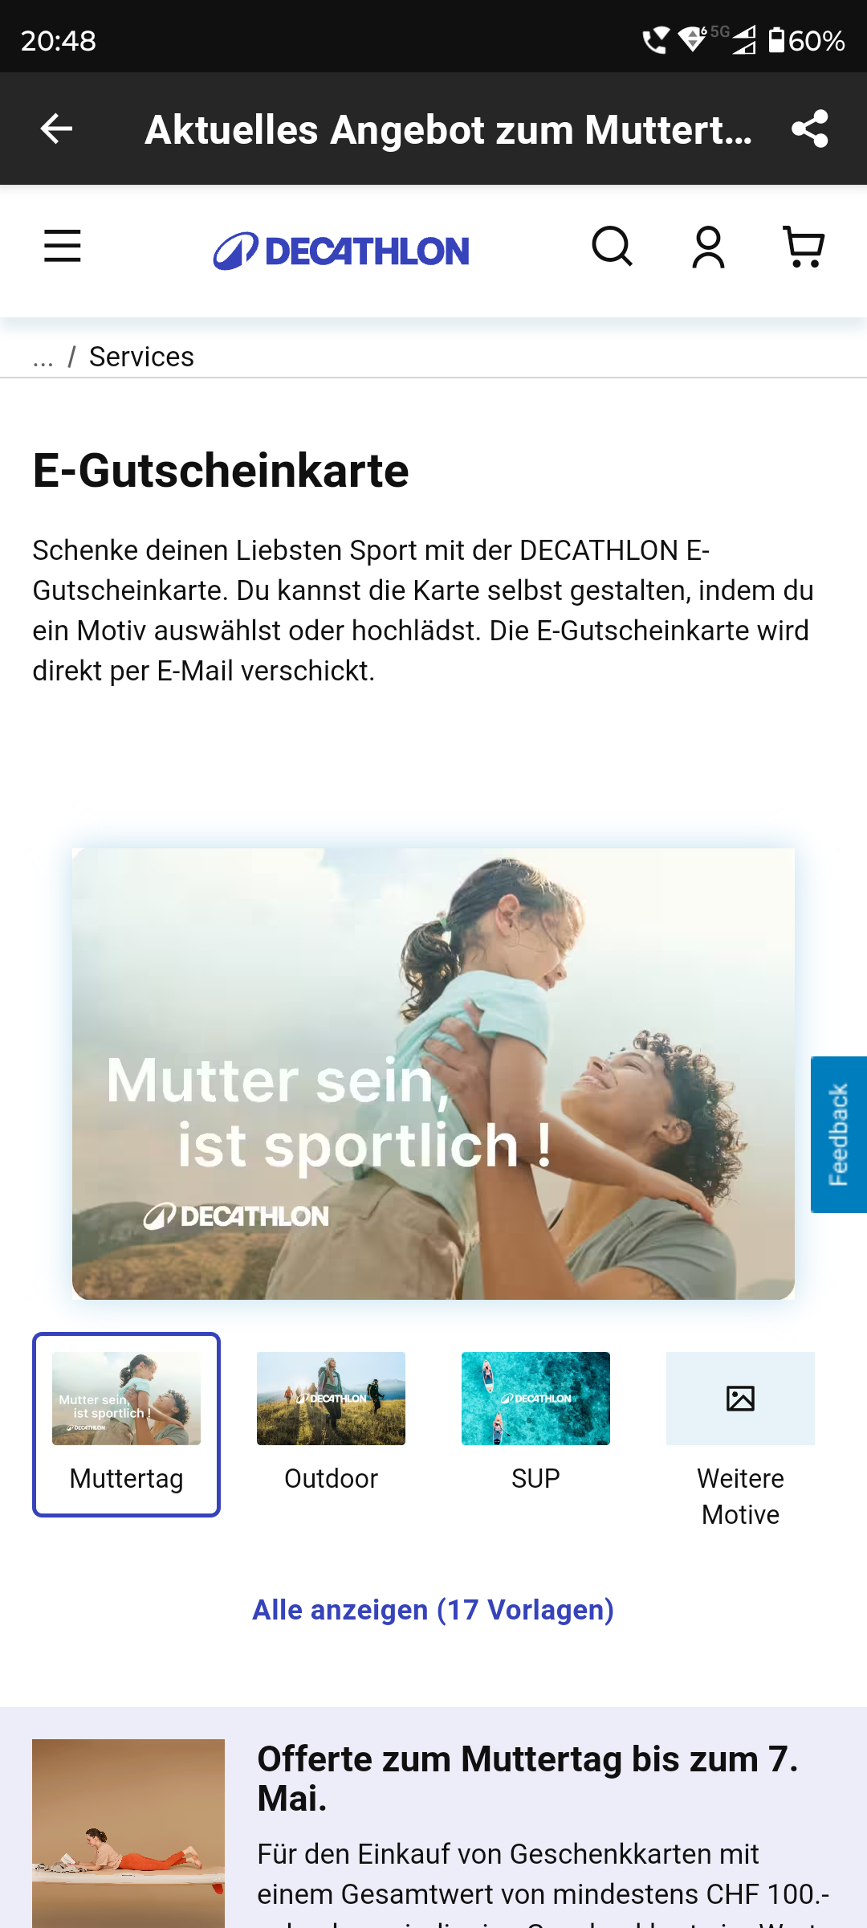Expand the breadcrumb ellipsis
This screenshot has width=867, height=1928.
(43, 357)
